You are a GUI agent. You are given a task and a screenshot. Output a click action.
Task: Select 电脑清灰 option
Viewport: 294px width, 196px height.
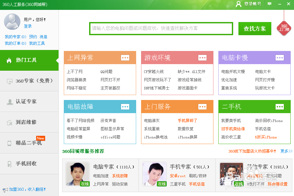pos(152,121)
